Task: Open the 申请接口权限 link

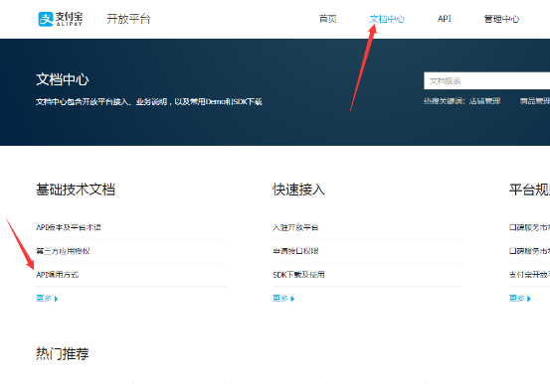Action: pos(295,251)
